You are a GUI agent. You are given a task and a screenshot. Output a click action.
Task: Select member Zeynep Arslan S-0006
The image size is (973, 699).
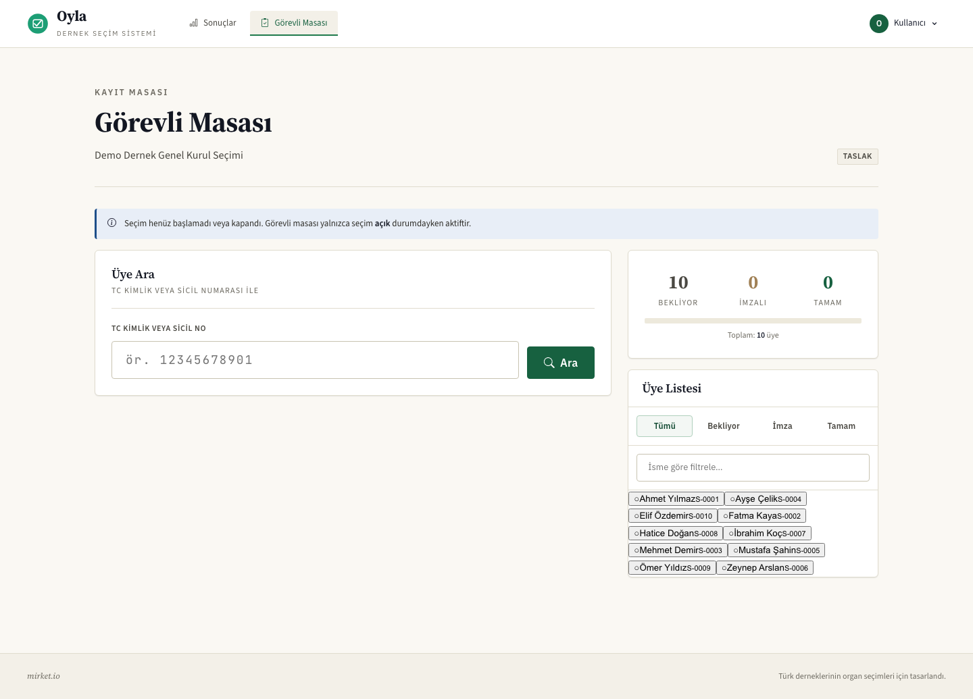(765, 568)
